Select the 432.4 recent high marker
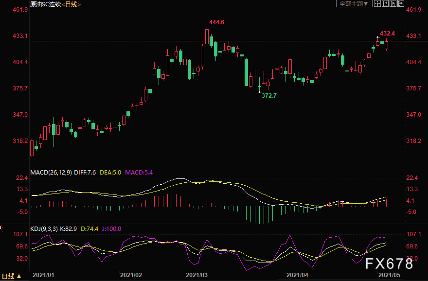The height and width of the screenshot is (281, 428). (x=387, y=33)
